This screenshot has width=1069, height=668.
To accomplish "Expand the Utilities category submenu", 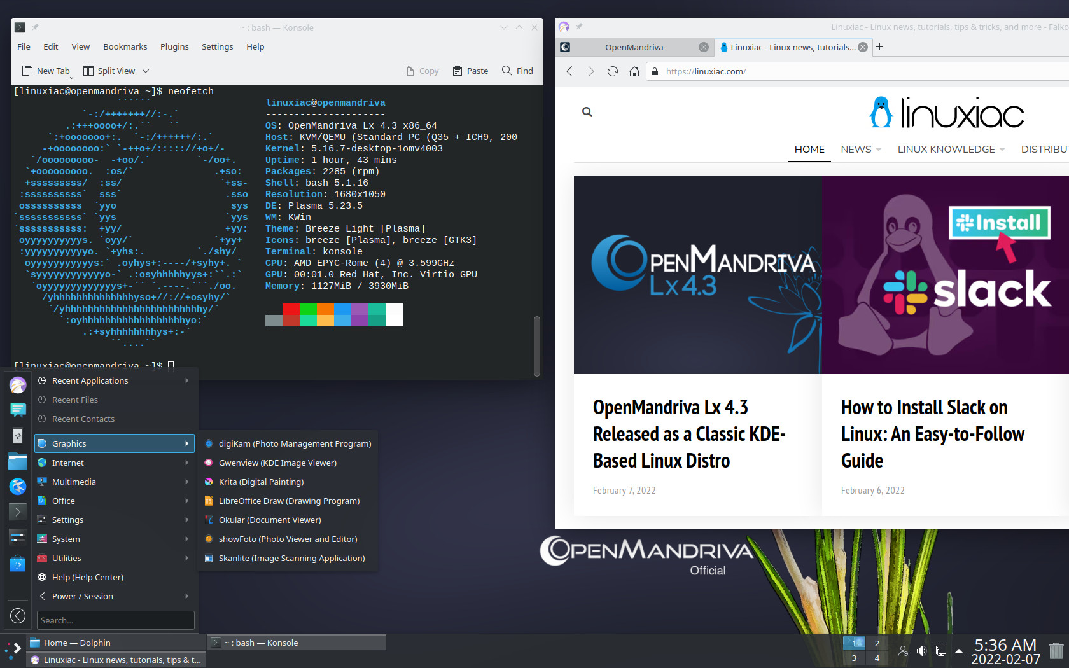I will (115, 558).
